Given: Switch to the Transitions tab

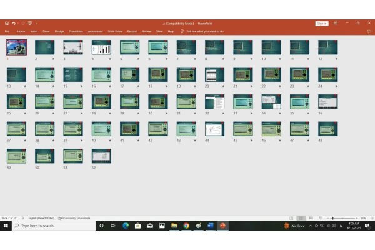Looking at the screenshot, I should click(x=76, y=31).
